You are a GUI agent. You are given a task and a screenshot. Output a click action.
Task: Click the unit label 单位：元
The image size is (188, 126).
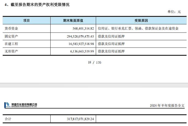(174, 12)
